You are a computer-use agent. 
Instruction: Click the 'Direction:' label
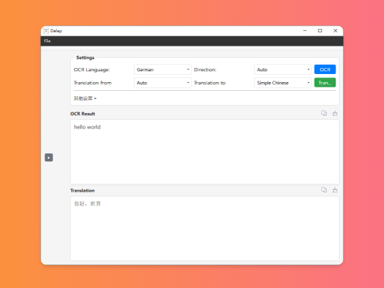(205, 70)
